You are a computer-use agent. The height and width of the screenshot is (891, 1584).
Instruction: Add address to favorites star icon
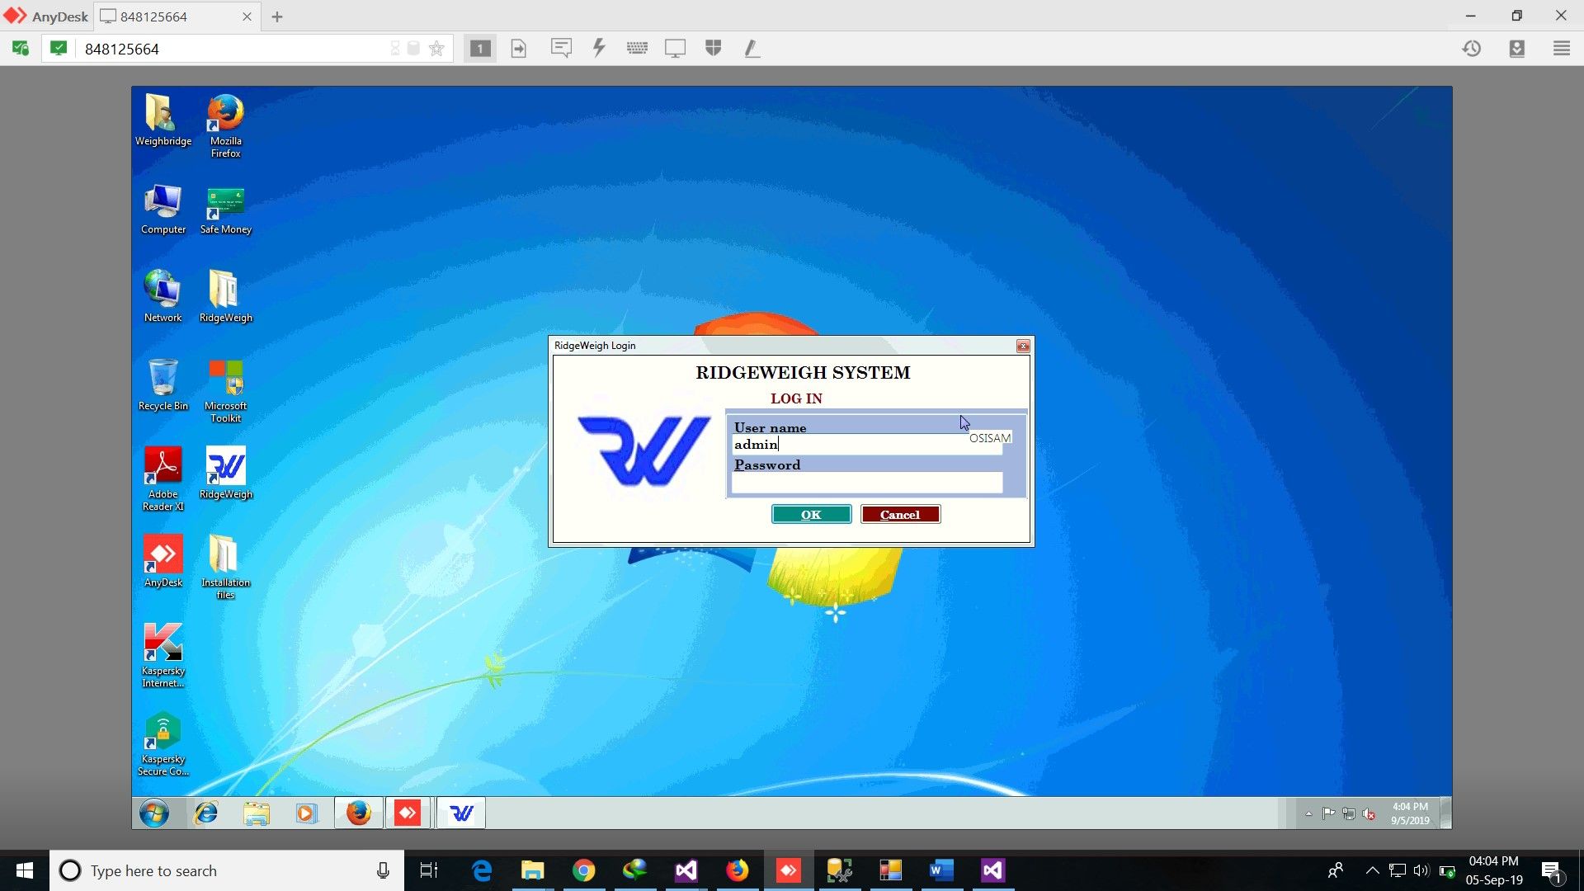tap(436, 49)
